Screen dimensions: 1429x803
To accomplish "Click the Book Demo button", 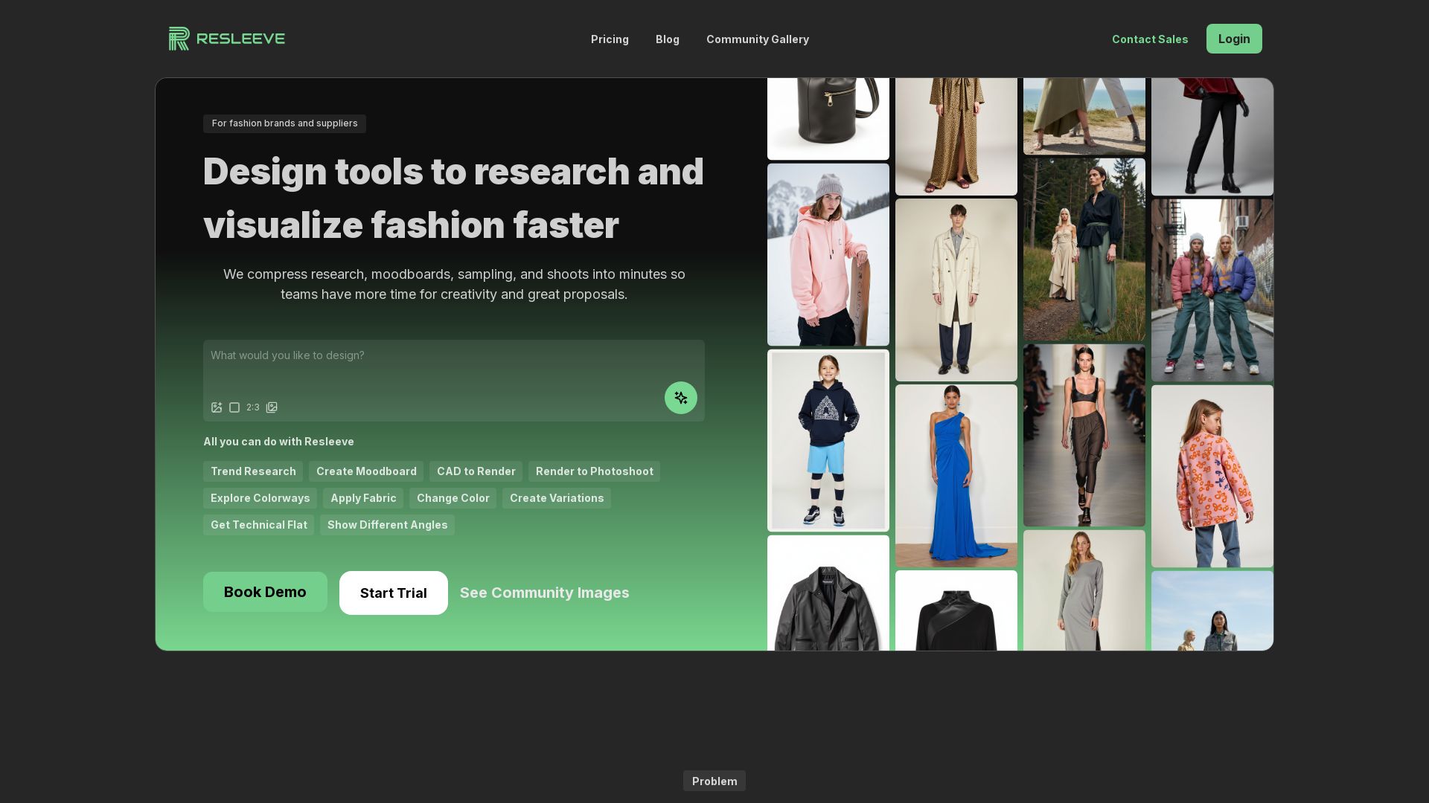I will (x=265, y=592).
